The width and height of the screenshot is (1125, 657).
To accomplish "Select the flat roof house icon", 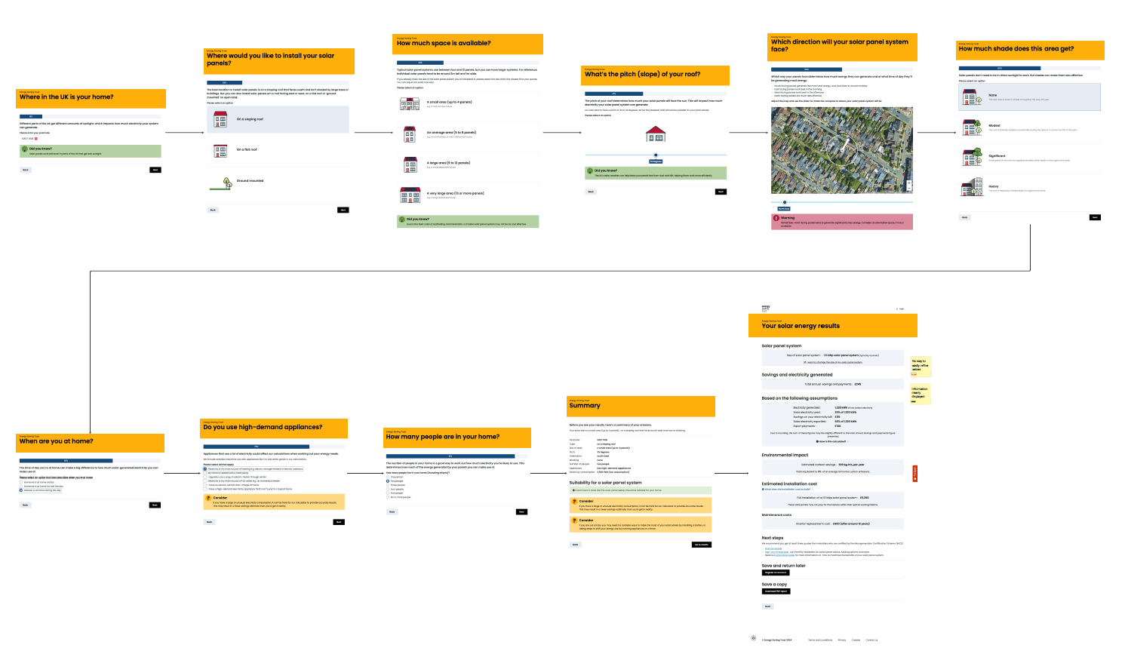I will tap(220, 150).
